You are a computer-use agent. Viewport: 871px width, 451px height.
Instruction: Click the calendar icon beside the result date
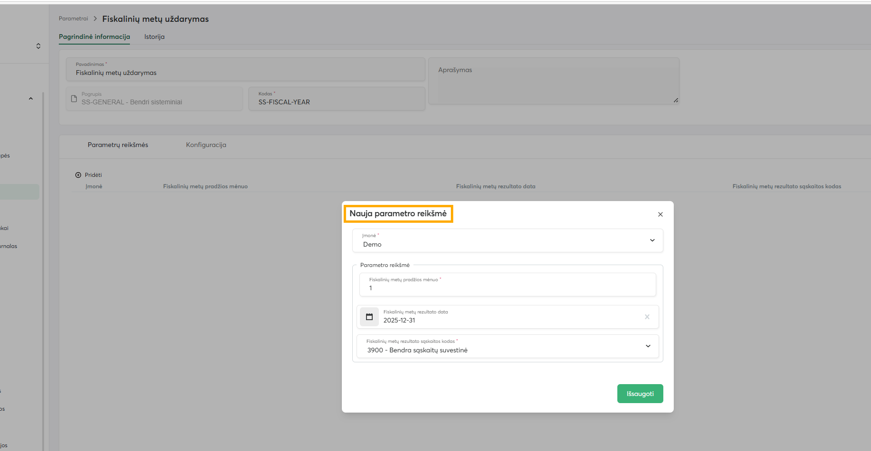(x=369, y=317)
